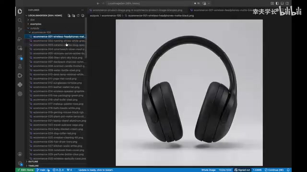Click the Continue (NE) status item
This screenshot has height=172, width=307.
tap(274, 170)
